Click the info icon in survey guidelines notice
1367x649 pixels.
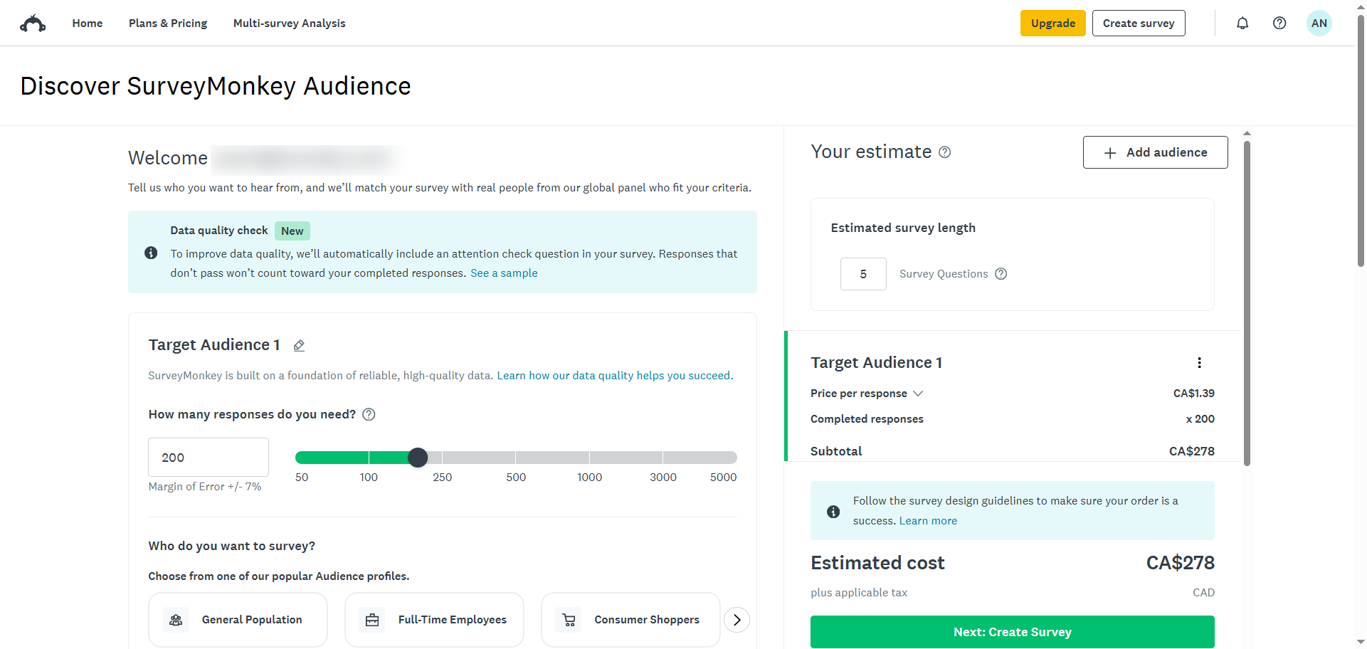833,512
